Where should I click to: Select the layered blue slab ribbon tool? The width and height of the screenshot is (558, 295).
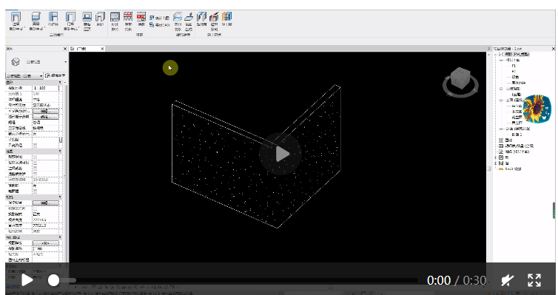36,17
